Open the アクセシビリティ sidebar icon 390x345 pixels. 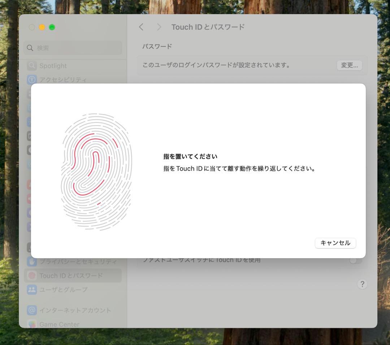(32, 80)
